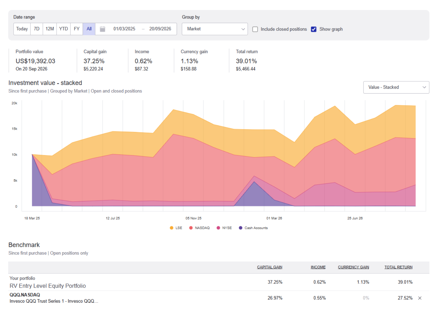
Task: Edit the end date 20/09/2026 field
Action: [x=160, y=29]
